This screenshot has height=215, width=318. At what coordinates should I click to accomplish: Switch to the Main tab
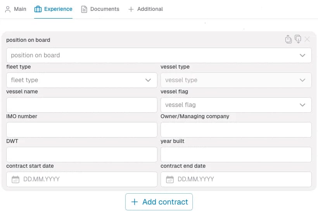coord(16,9)
